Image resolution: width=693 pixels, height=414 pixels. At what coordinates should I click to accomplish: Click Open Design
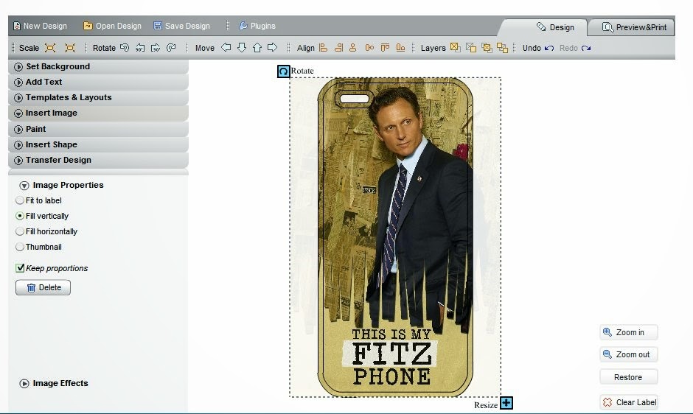112,26
